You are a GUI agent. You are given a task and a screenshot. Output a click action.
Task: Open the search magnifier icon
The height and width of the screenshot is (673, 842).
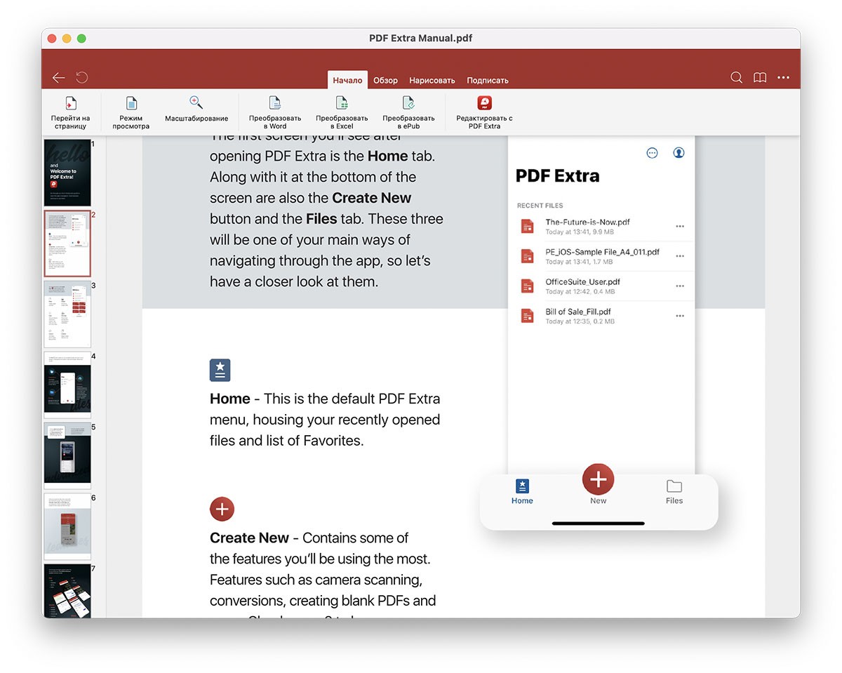click(736, 78)
